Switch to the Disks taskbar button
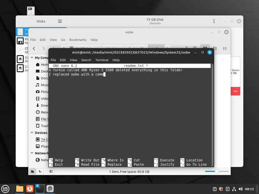The width and height of the screenshot is (259, 194). click(50, 189)
